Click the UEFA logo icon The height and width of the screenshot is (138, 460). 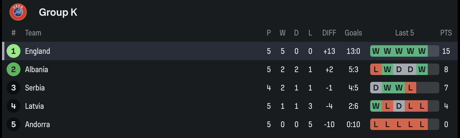(18, 12)
